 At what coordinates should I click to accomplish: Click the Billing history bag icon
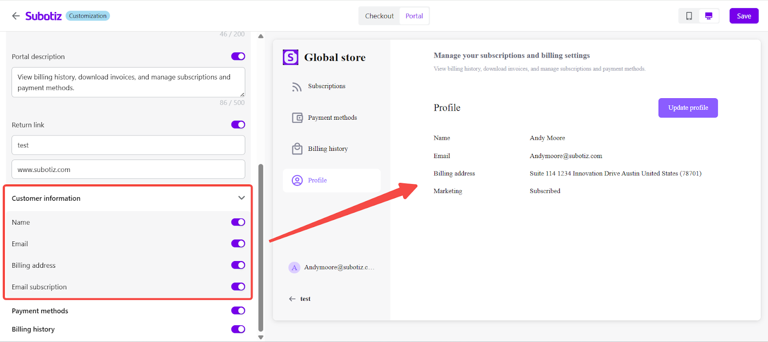point(297,149)
